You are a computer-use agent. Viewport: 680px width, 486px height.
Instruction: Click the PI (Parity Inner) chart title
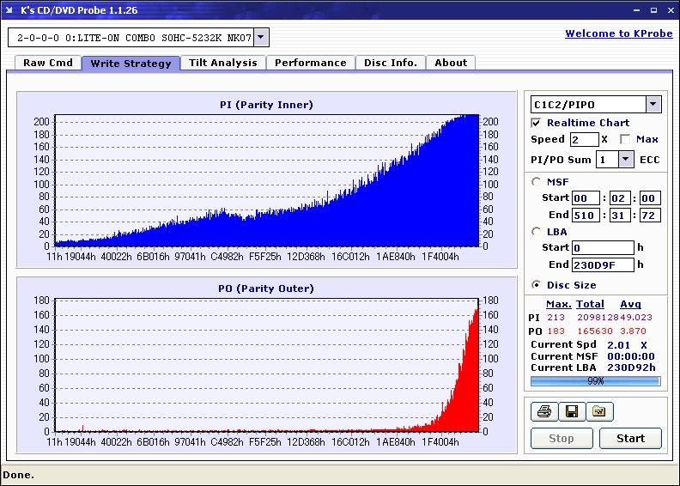click(x=266, y=105)
